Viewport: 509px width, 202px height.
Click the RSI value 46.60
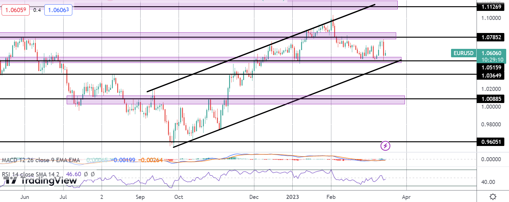click(74, 174)
